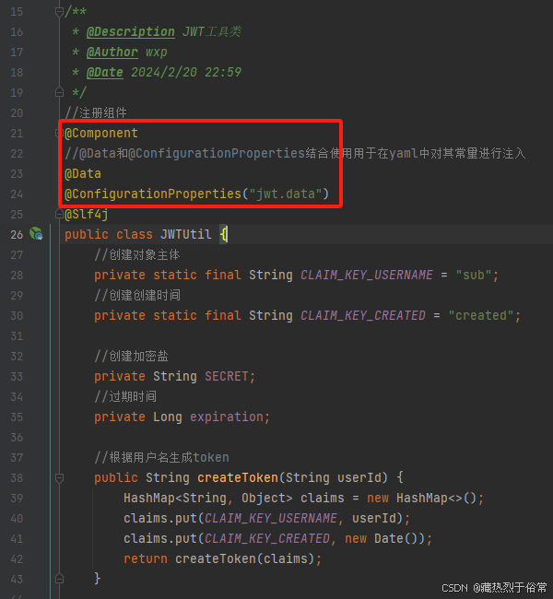Image resolution: width=553 pixels, height=599 pixels.
Task: Click the "created" string literal
Action: [x=481, y=315]
